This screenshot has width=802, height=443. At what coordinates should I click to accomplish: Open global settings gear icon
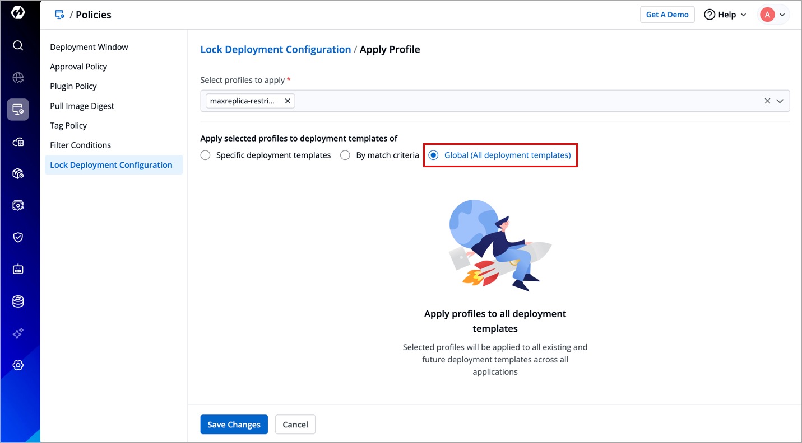[18, 365]
